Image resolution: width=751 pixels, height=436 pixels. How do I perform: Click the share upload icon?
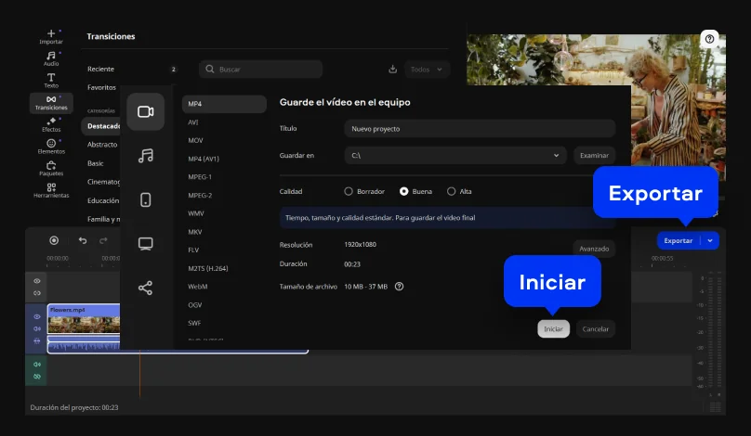(x=146, y=289)
